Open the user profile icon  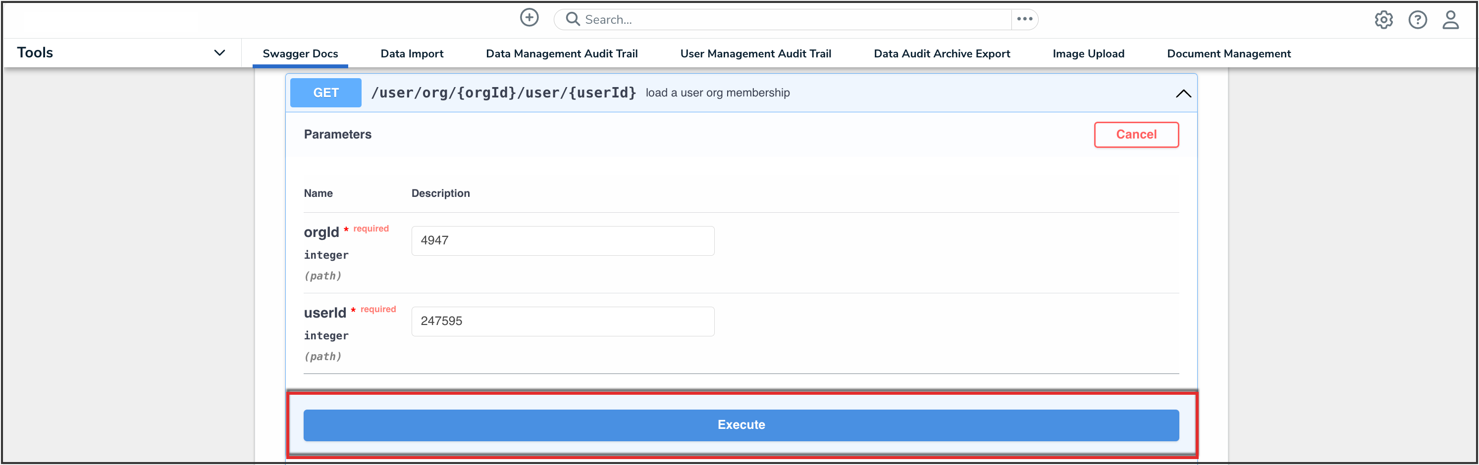(1450, 20)
